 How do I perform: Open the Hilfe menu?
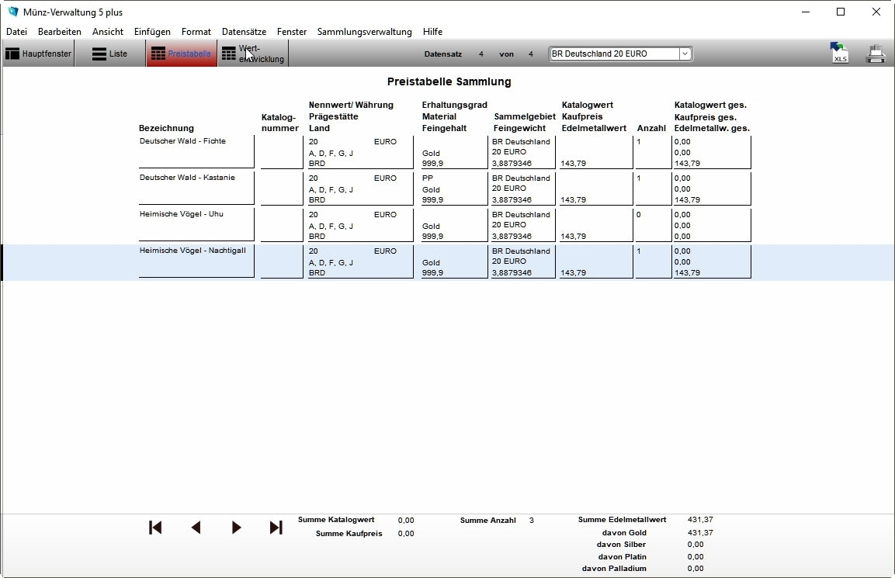click(x=432, y=32)
